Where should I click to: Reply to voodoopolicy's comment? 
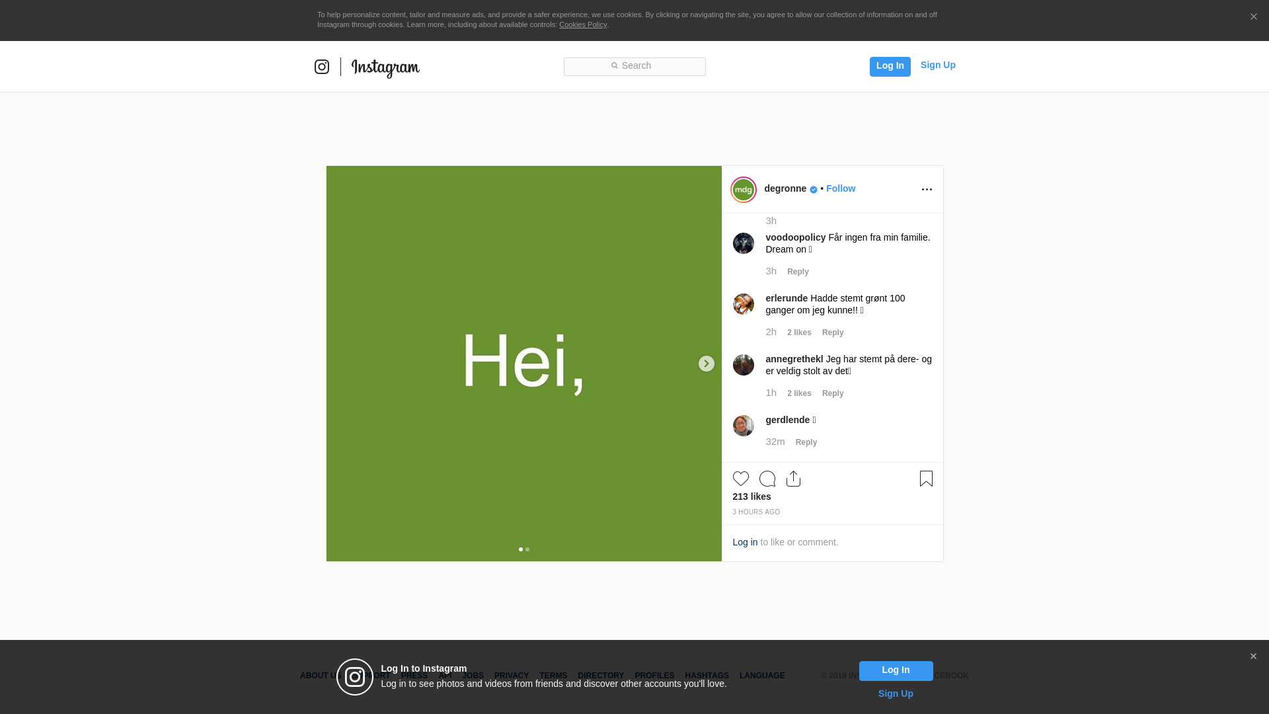(x=798, y=272)
